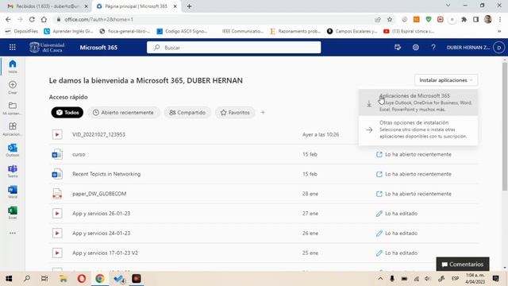Click the Universidad del Cauca logo

coord(48,48)
